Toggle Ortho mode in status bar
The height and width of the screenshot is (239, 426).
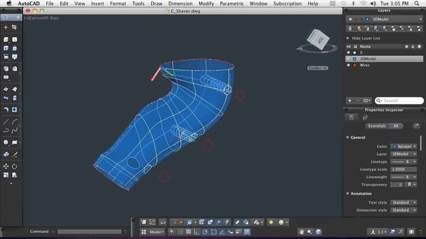click(x=197, y=232)
